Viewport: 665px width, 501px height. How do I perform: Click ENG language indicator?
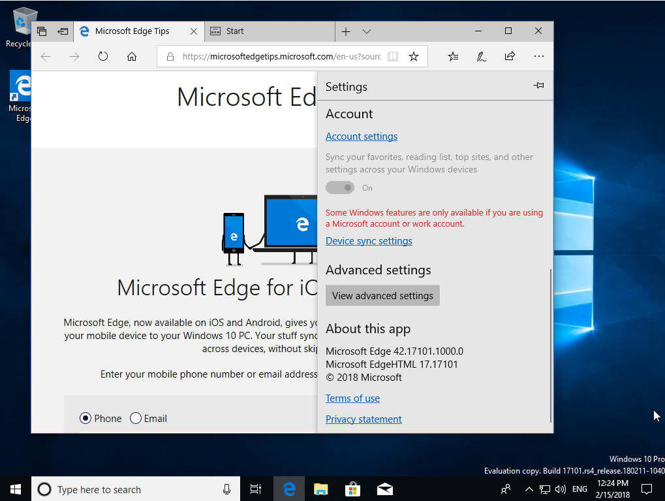pyautogui.click(x=580, y=489)
